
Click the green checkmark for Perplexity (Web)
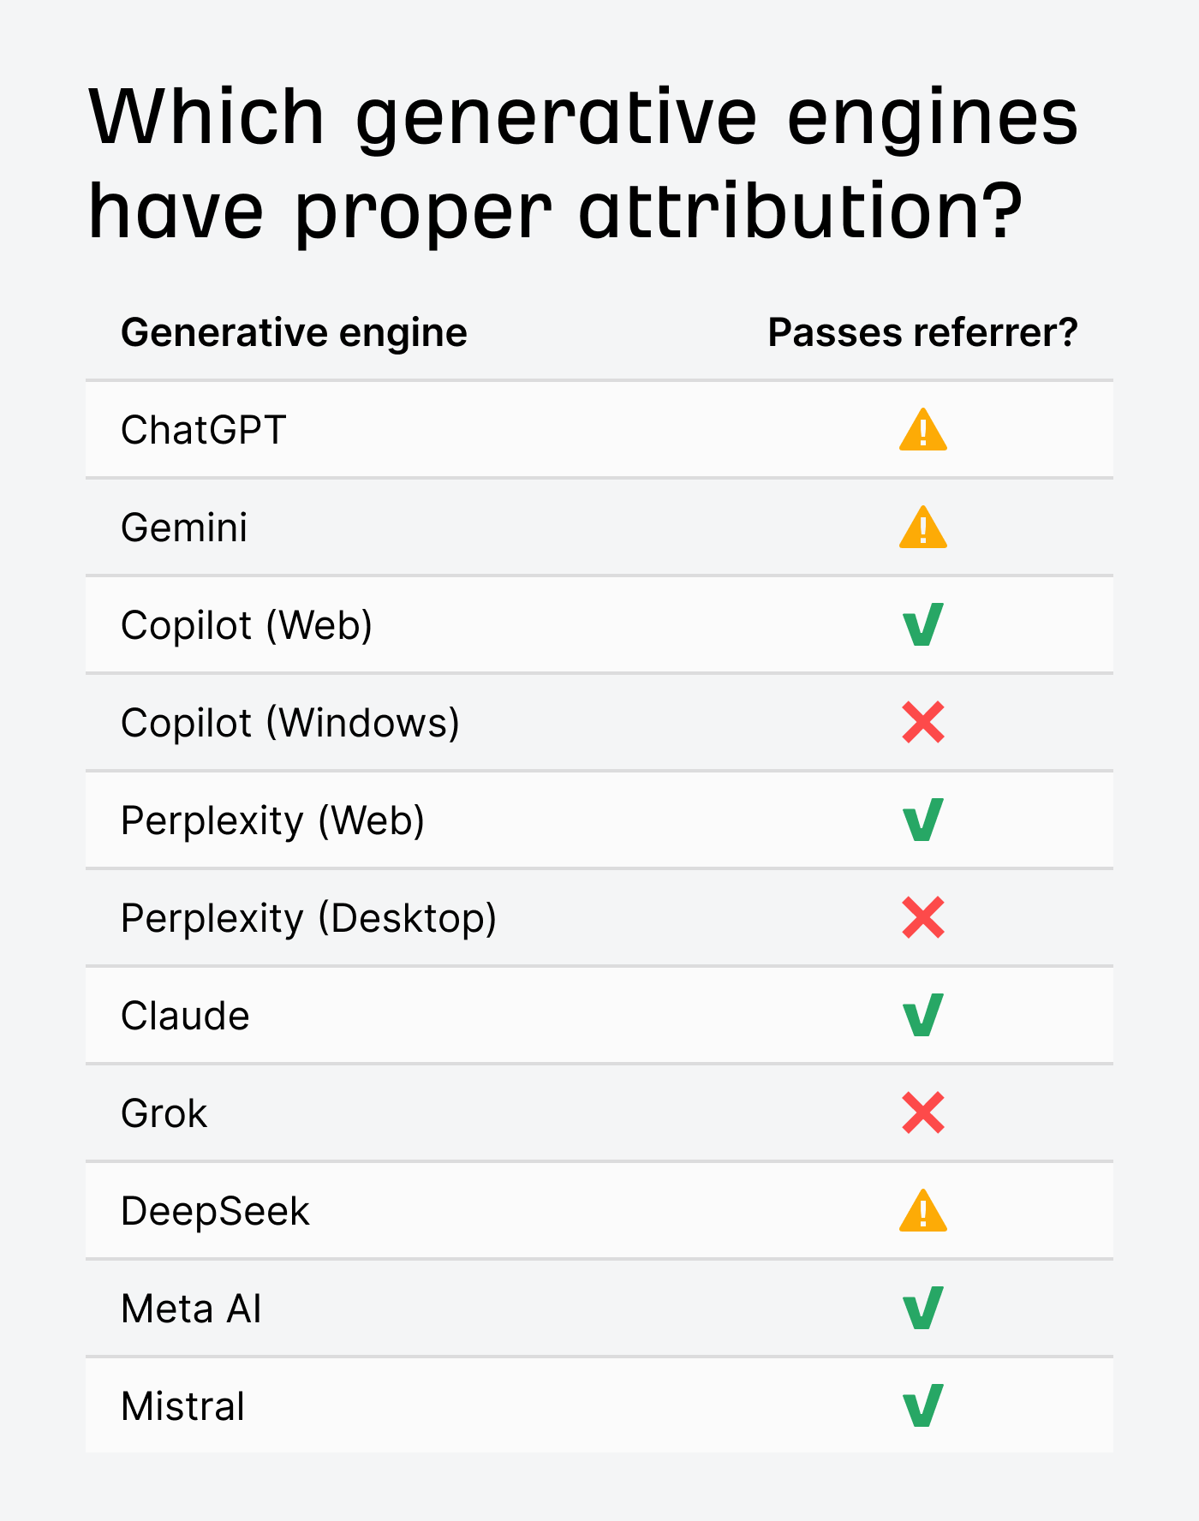click(922, 820)
